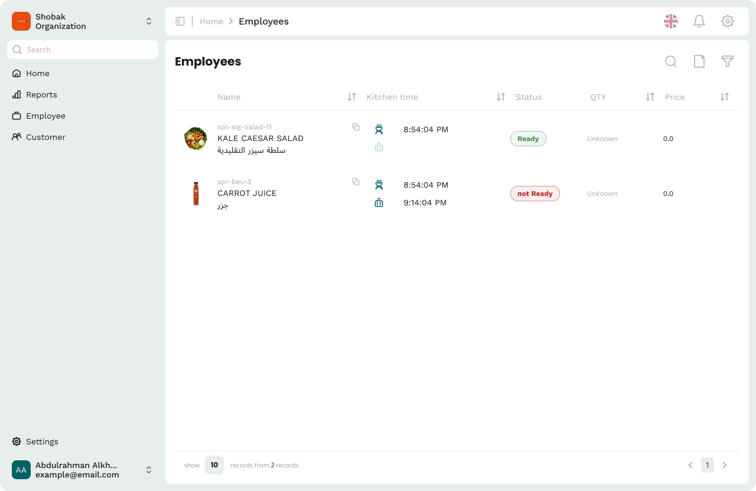
Task: Click the Shobak Organization logo
Action: (21, 21)
